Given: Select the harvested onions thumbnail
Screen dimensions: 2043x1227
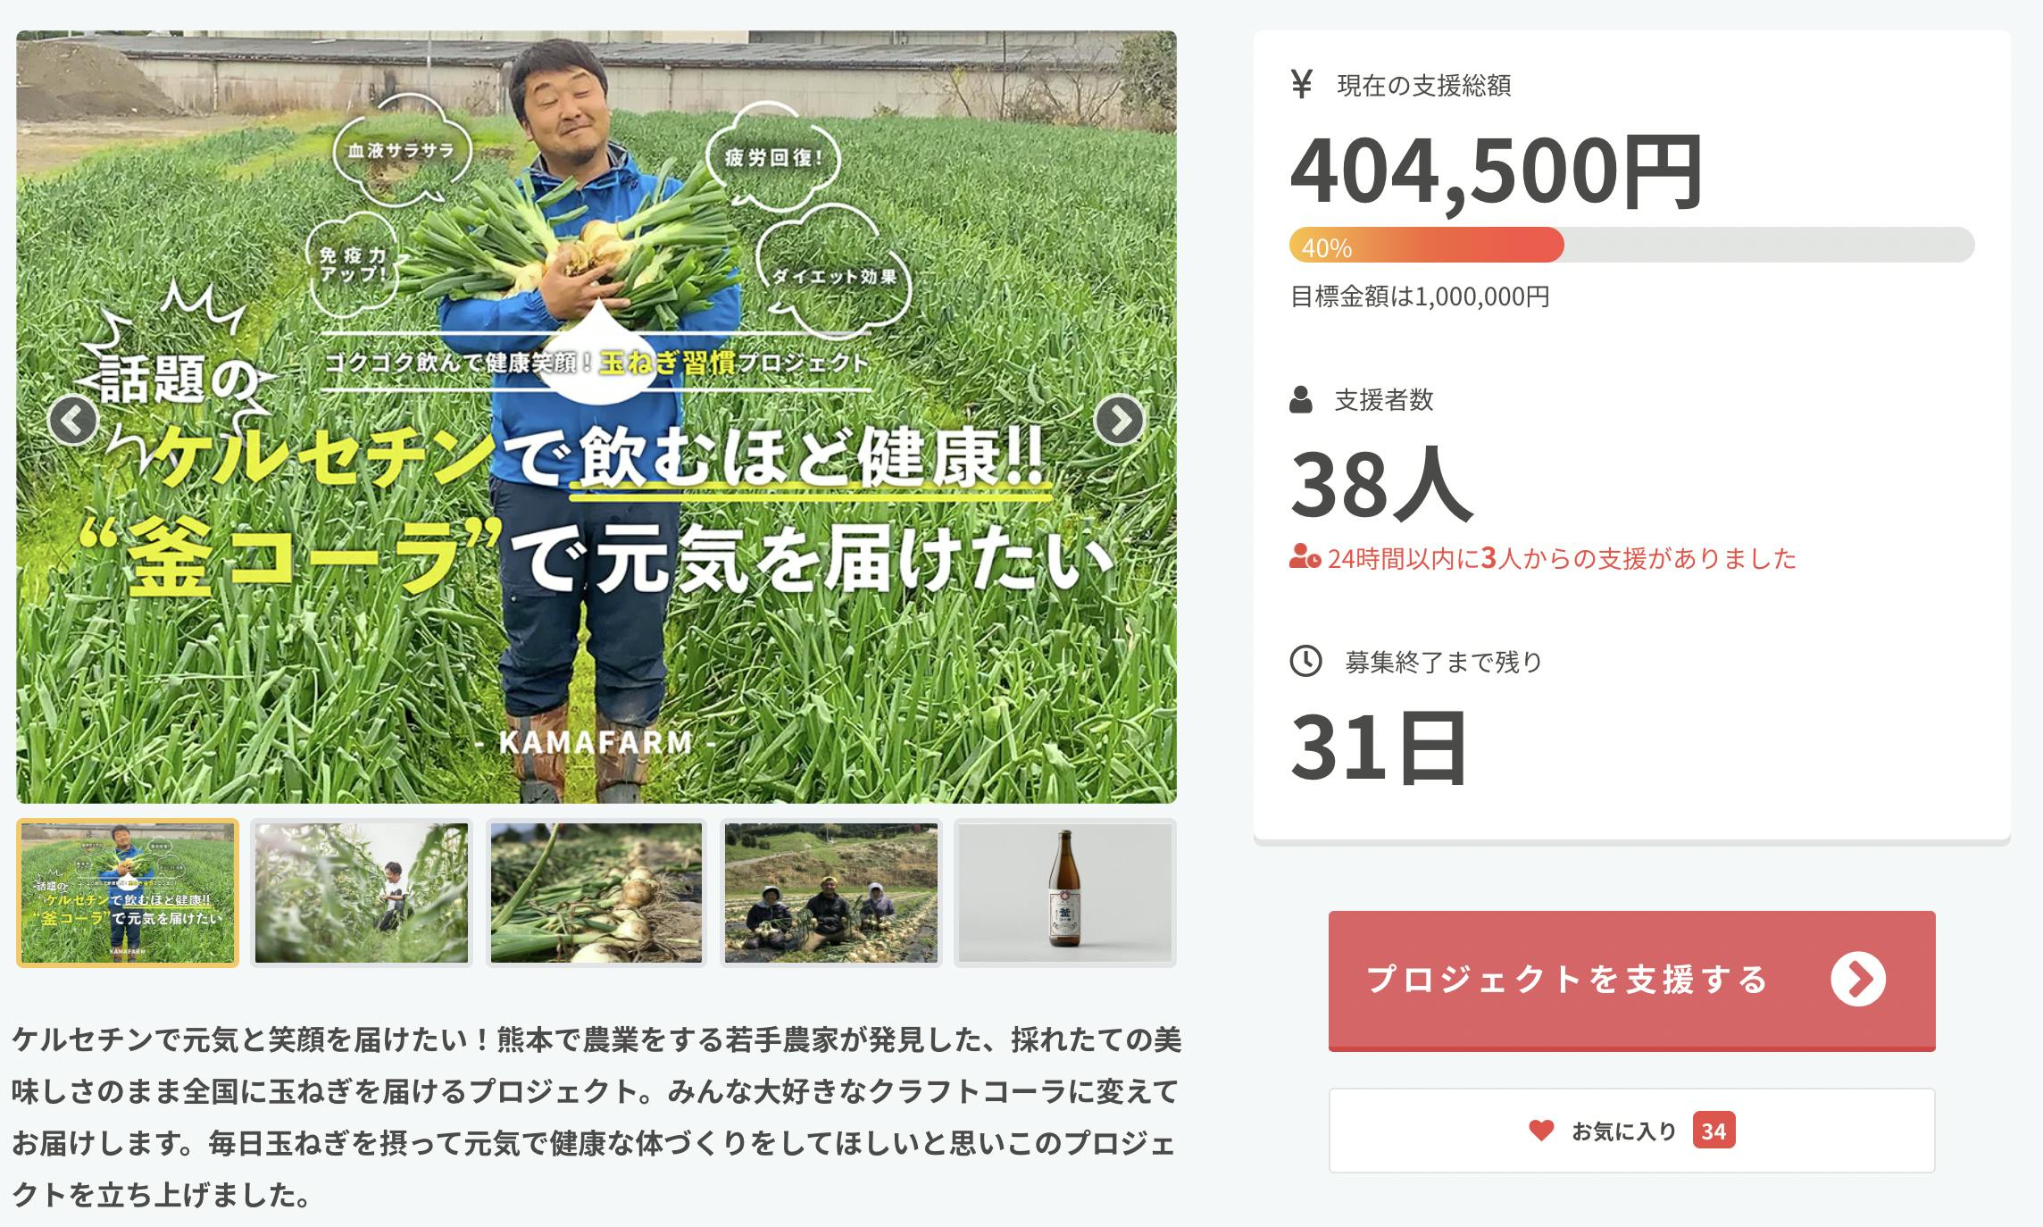Looking at the screenshot, I should tap(596, 893).
